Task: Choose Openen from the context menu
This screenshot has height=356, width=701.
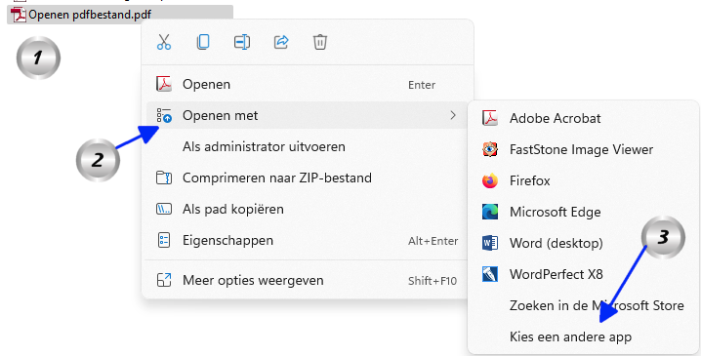Action: coord(308,84)
